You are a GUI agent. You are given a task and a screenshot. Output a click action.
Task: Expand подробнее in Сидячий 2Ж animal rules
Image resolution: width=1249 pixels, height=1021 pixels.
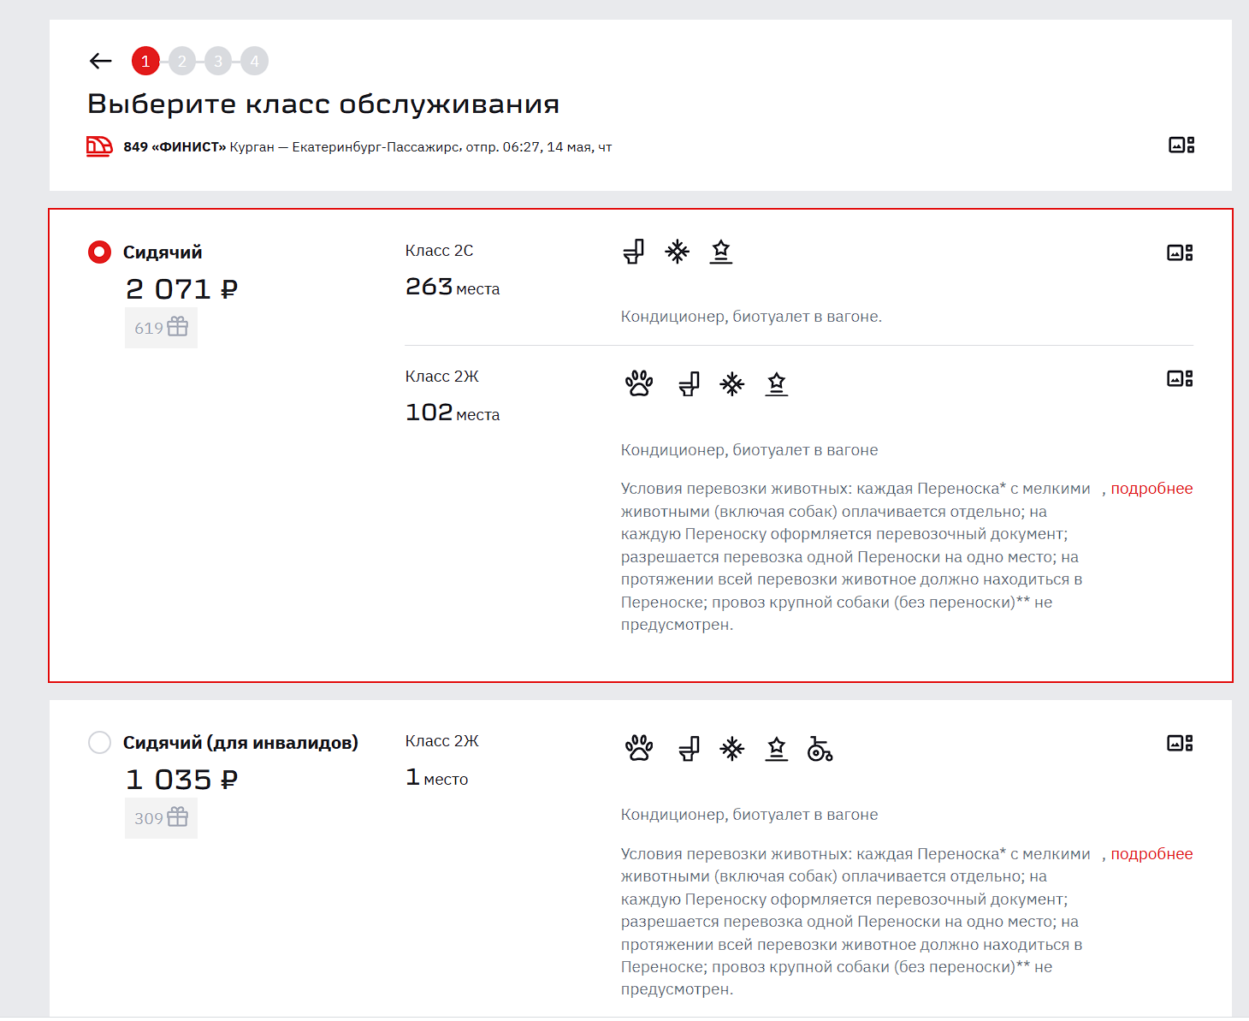[1151, 489]
